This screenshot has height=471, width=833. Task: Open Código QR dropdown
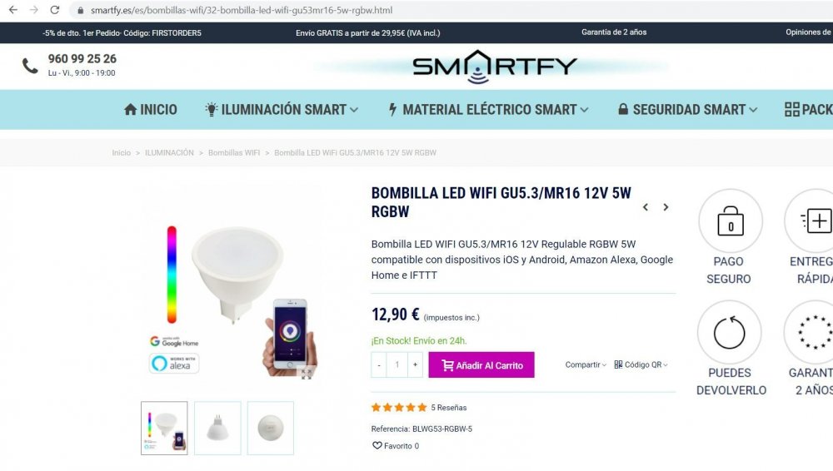click(x=641, y=364)
